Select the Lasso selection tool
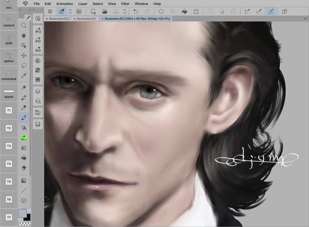 point(24,66)
